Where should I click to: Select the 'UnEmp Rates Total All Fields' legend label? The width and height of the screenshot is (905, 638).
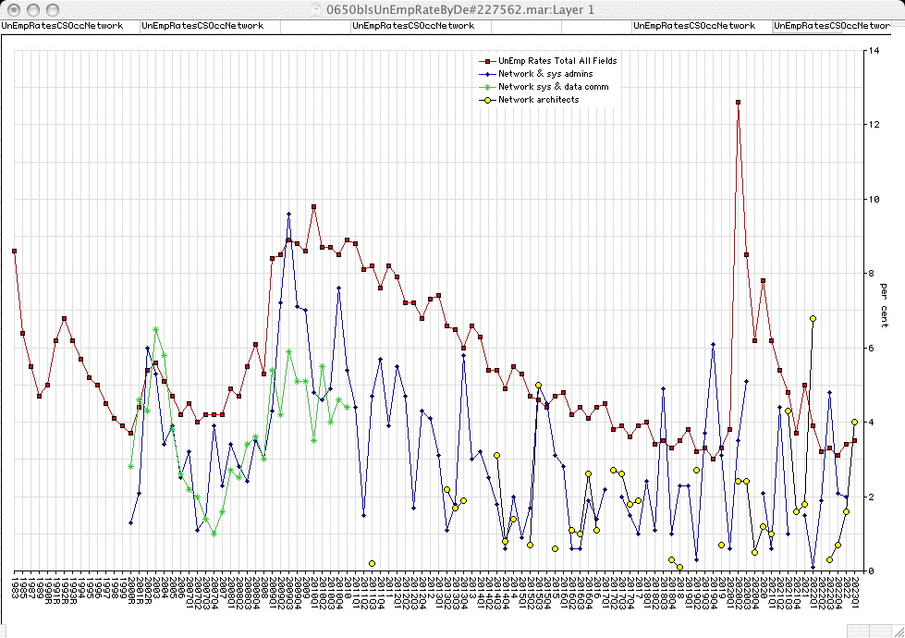point(557,61)
